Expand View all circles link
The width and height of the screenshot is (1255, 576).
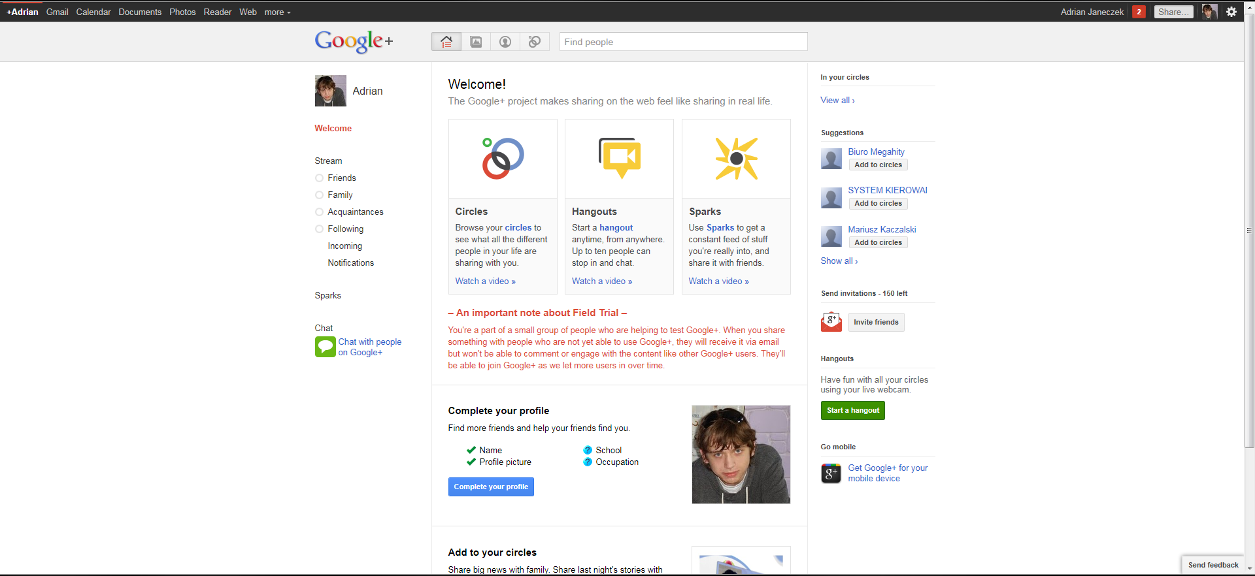[x=837, y=100]
